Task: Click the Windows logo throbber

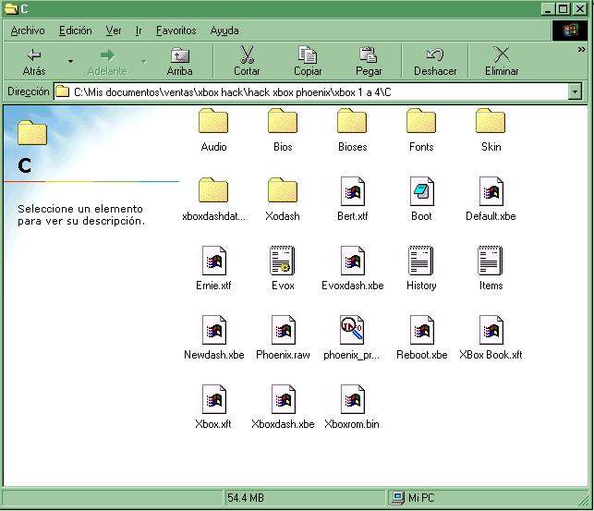Action: point(570,30)
